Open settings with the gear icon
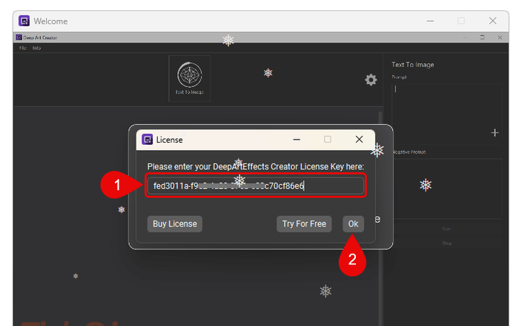 tap(371, 80)
